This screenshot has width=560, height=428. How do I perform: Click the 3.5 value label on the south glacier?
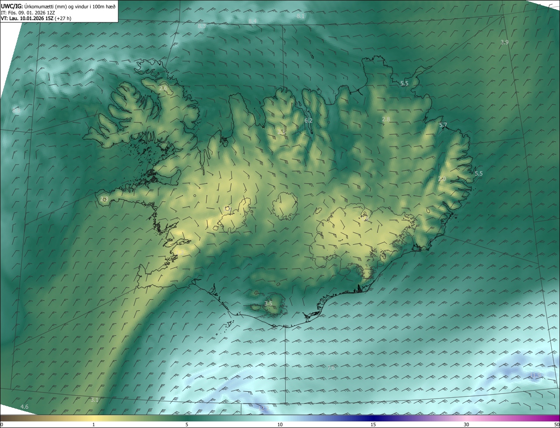pyautogui.click(x=268, y=303)
